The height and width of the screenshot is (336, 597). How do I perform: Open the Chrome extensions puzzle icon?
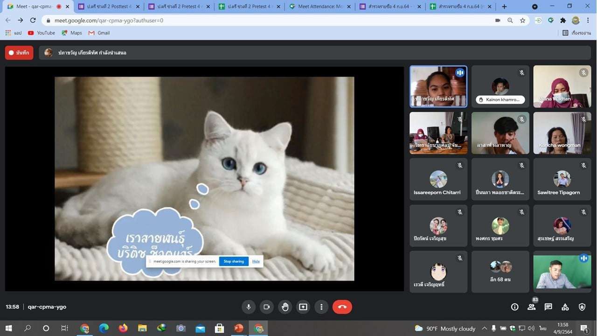pos(563,21)
